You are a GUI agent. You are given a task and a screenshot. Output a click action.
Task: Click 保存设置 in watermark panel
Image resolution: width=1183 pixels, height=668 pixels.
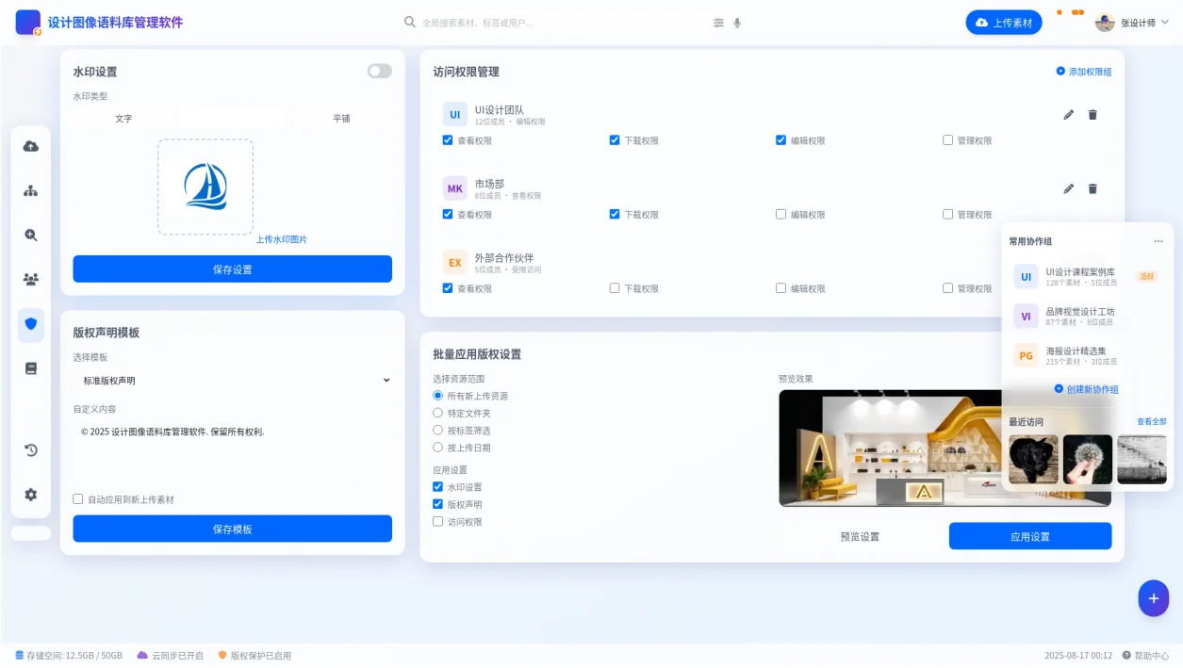coord(233,269)
